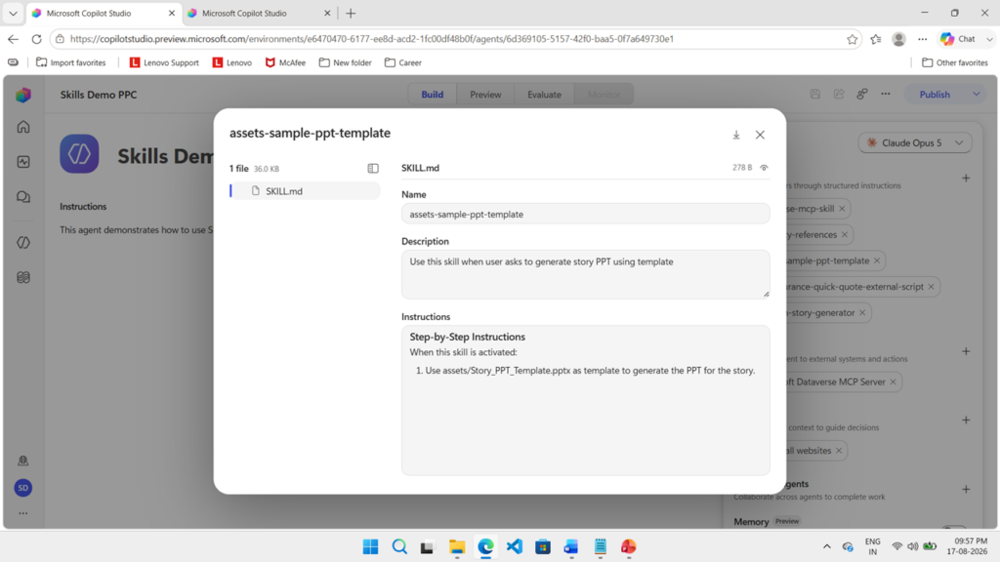
Task: Open the Home icon in sidebar
Action: 23,127
